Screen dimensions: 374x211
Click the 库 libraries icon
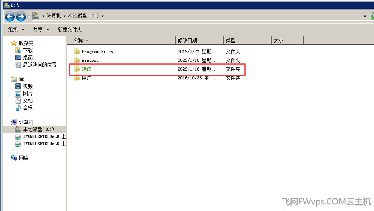[x=14, y=79]
